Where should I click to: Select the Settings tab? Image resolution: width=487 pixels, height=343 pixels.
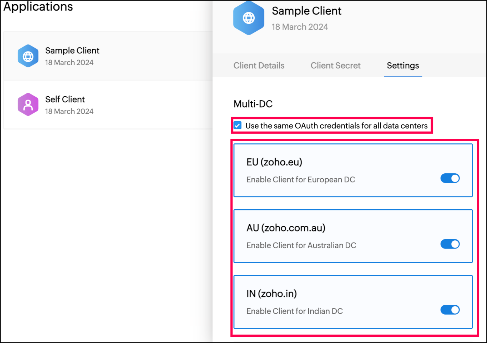(x=403, y=65)
